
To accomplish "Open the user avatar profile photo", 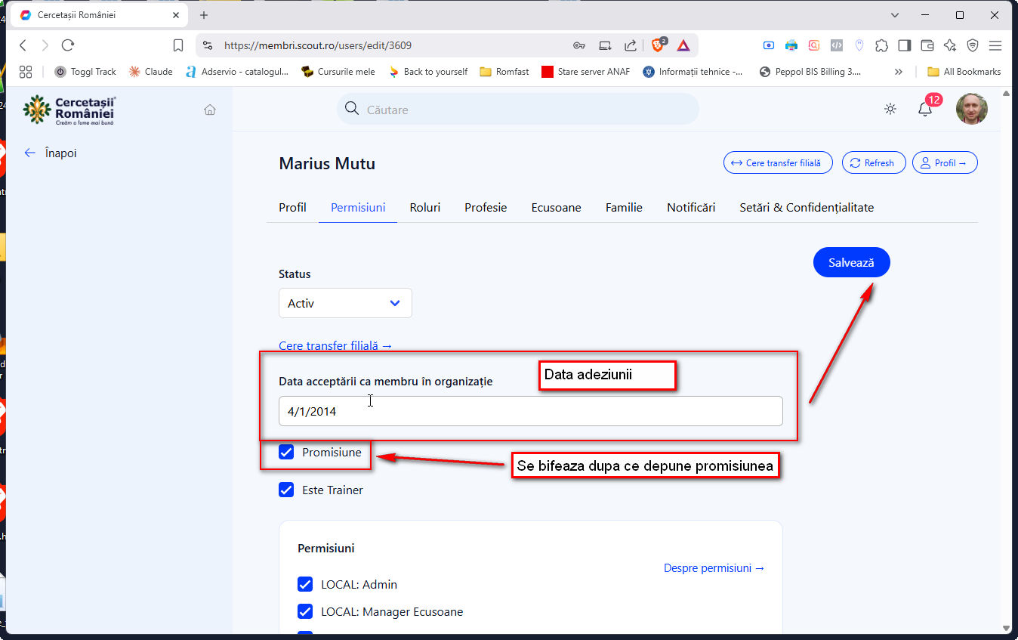I will click(x=971, y=109).
